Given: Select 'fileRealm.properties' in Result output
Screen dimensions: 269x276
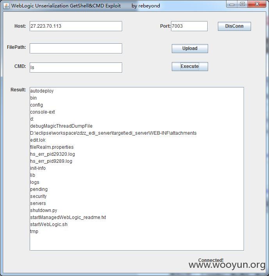Looking at the screenshot, I should coord(52,147).
